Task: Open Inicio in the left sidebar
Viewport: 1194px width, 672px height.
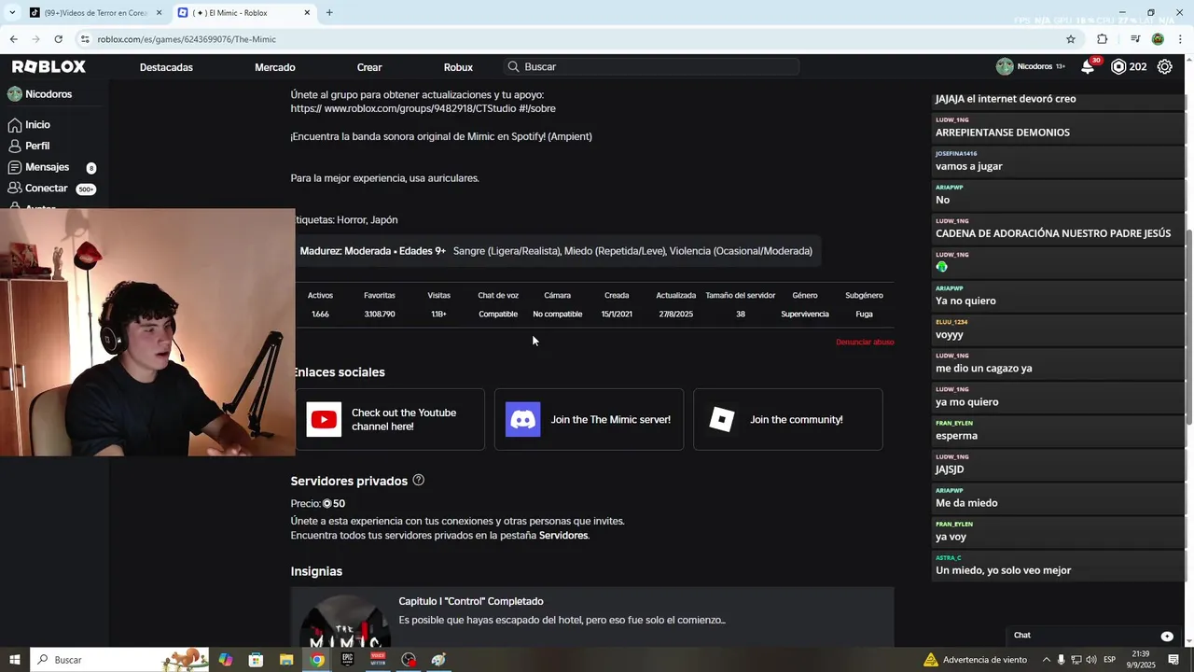Action: coord(29,125)
